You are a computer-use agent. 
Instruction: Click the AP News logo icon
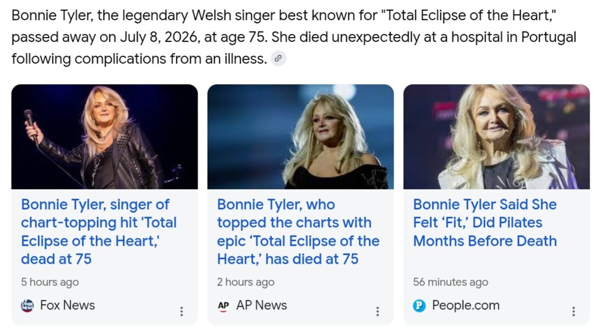point(223,305)
